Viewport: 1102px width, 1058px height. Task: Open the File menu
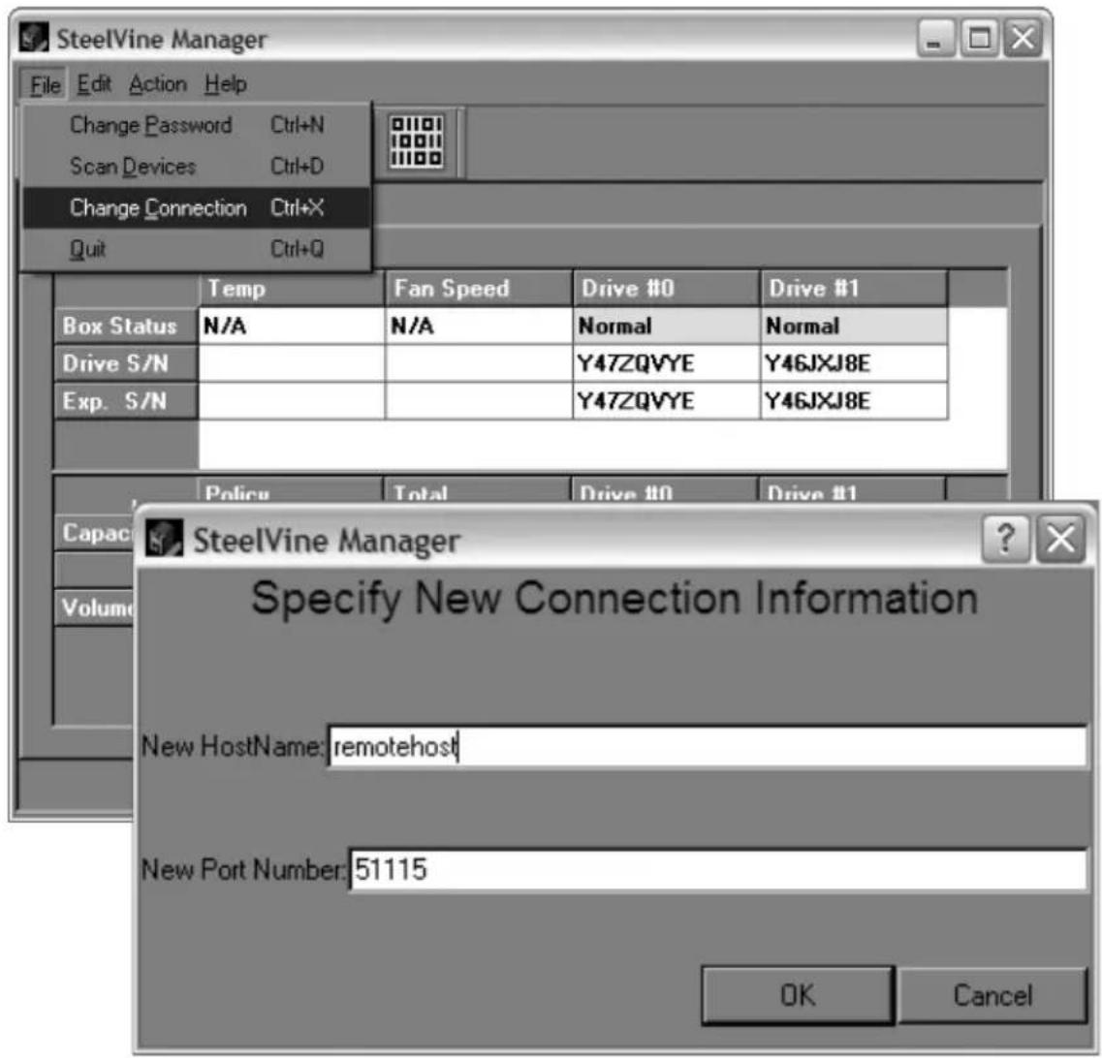45,85
